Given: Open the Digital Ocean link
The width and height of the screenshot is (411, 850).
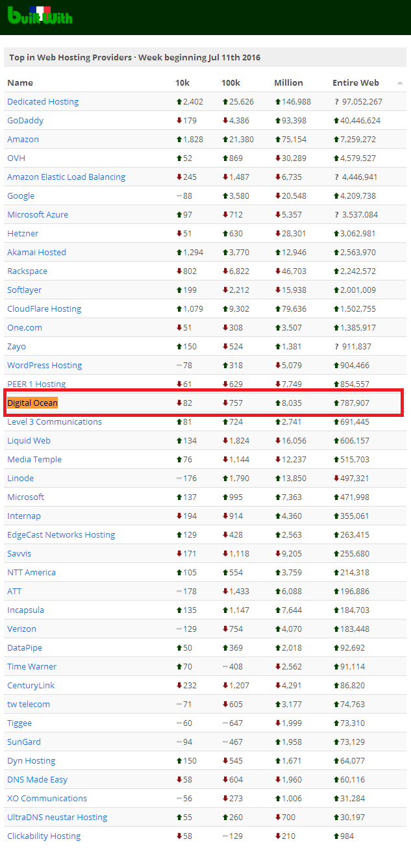Looking at the screenshot, I should click(32, 403).
